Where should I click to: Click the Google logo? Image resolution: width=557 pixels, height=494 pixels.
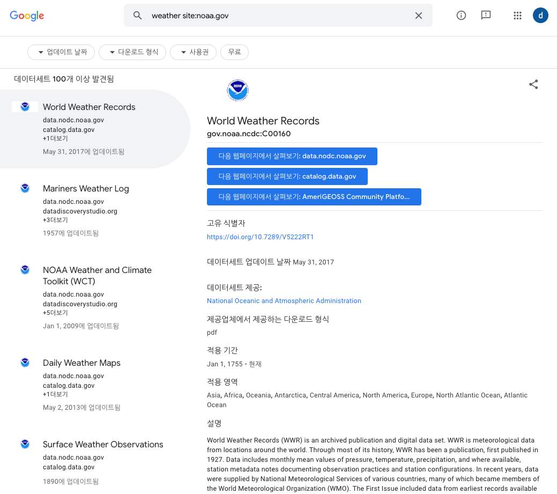coord(27,16)
